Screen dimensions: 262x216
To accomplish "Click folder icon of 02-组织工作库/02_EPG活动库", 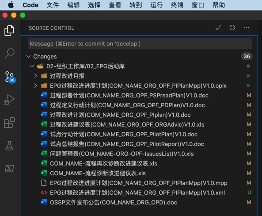I will 40,66.
